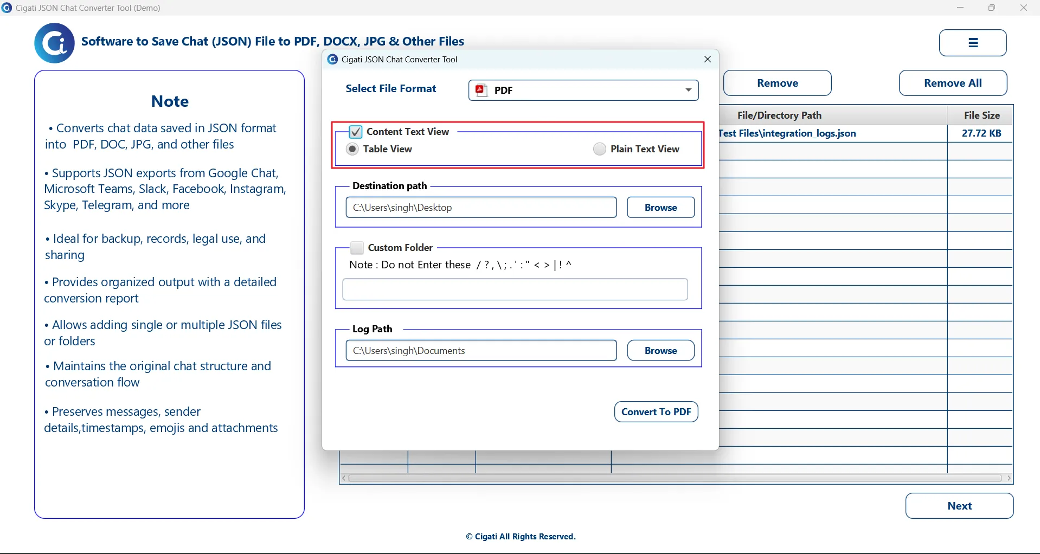Click the Note heading in the left panel
Image resolution: width=1040 pixels, height=554 pixels.
(170, 101)
